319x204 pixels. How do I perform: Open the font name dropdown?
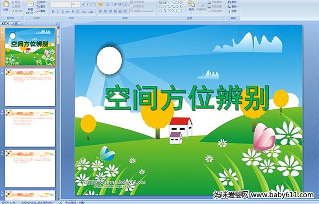(70, 4)
